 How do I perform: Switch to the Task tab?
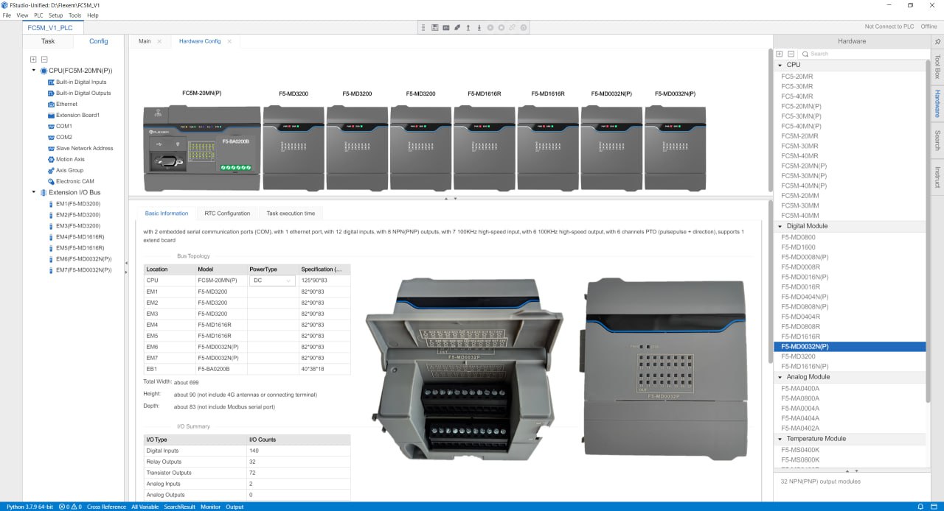[x=48, y=41]
